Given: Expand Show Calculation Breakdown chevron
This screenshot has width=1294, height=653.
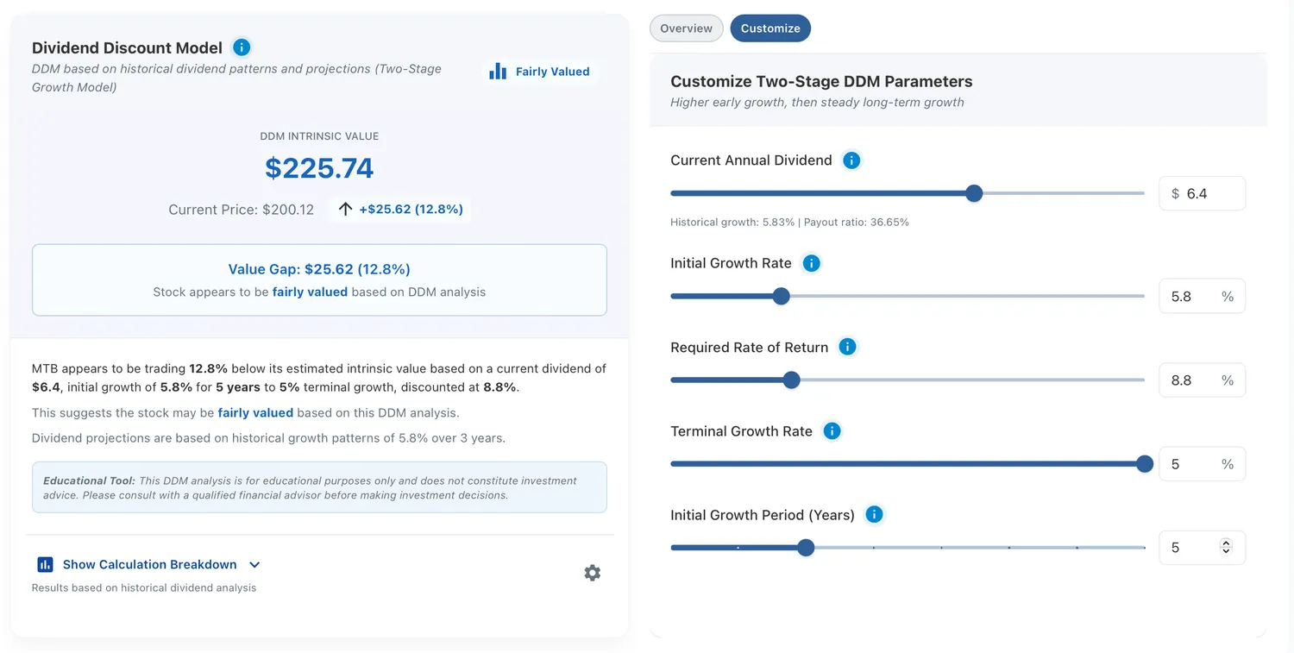Looking at the screenshot, I should (254, 564).
